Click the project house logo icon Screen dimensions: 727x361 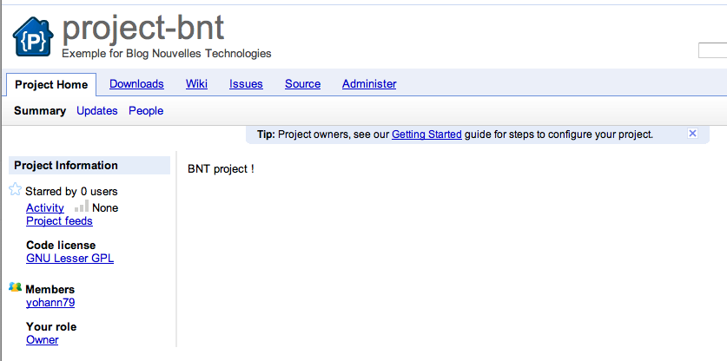point(34,38)
